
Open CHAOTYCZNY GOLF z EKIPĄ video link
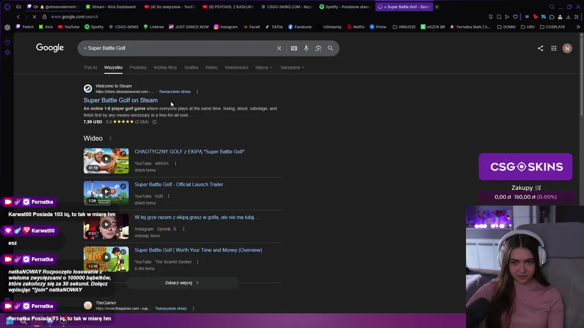189,152
